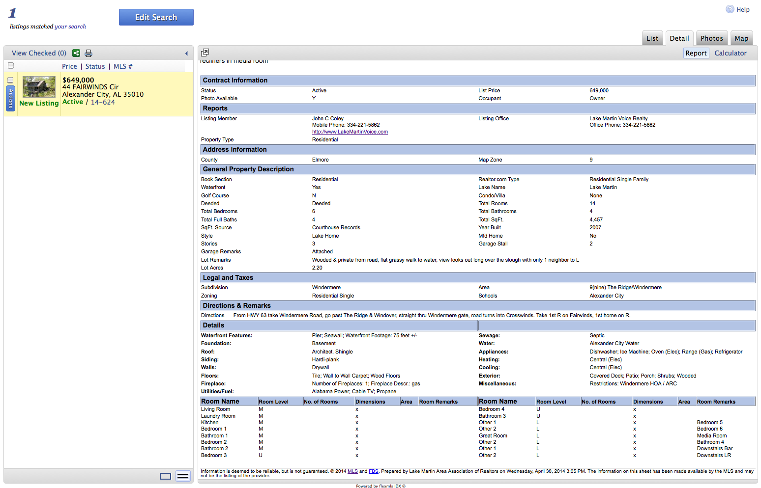Click the listing member name John C Coley
This screenshot has height=488, width=761.
click(x=328, y=118)
